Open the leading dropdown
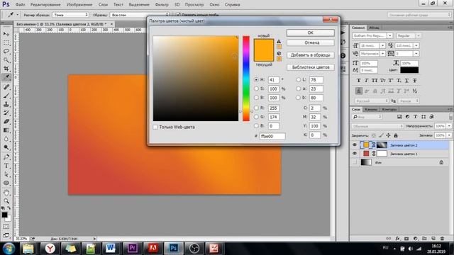 (x=416, y=45)
